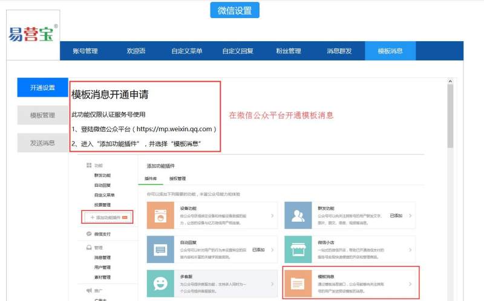Expand the 群发功能 card chevron arrow

pyautogui.click(x=410, y=216)
